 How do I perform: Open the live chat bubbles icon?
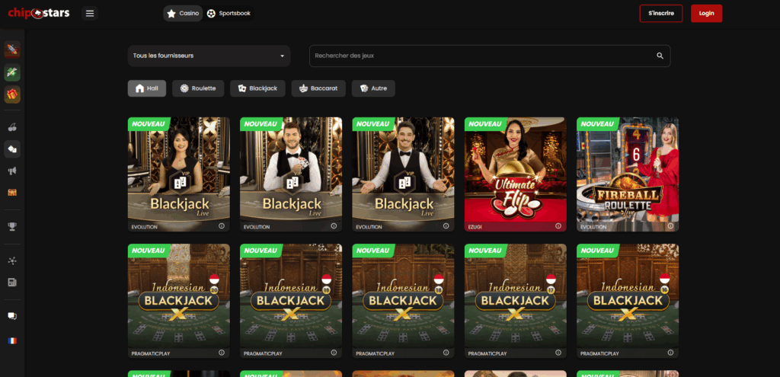click(x=12, y=316)
